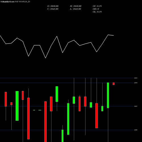Select the open value O: 1050.00
This screenshot has width=142, height=142.
pos(53,6)
